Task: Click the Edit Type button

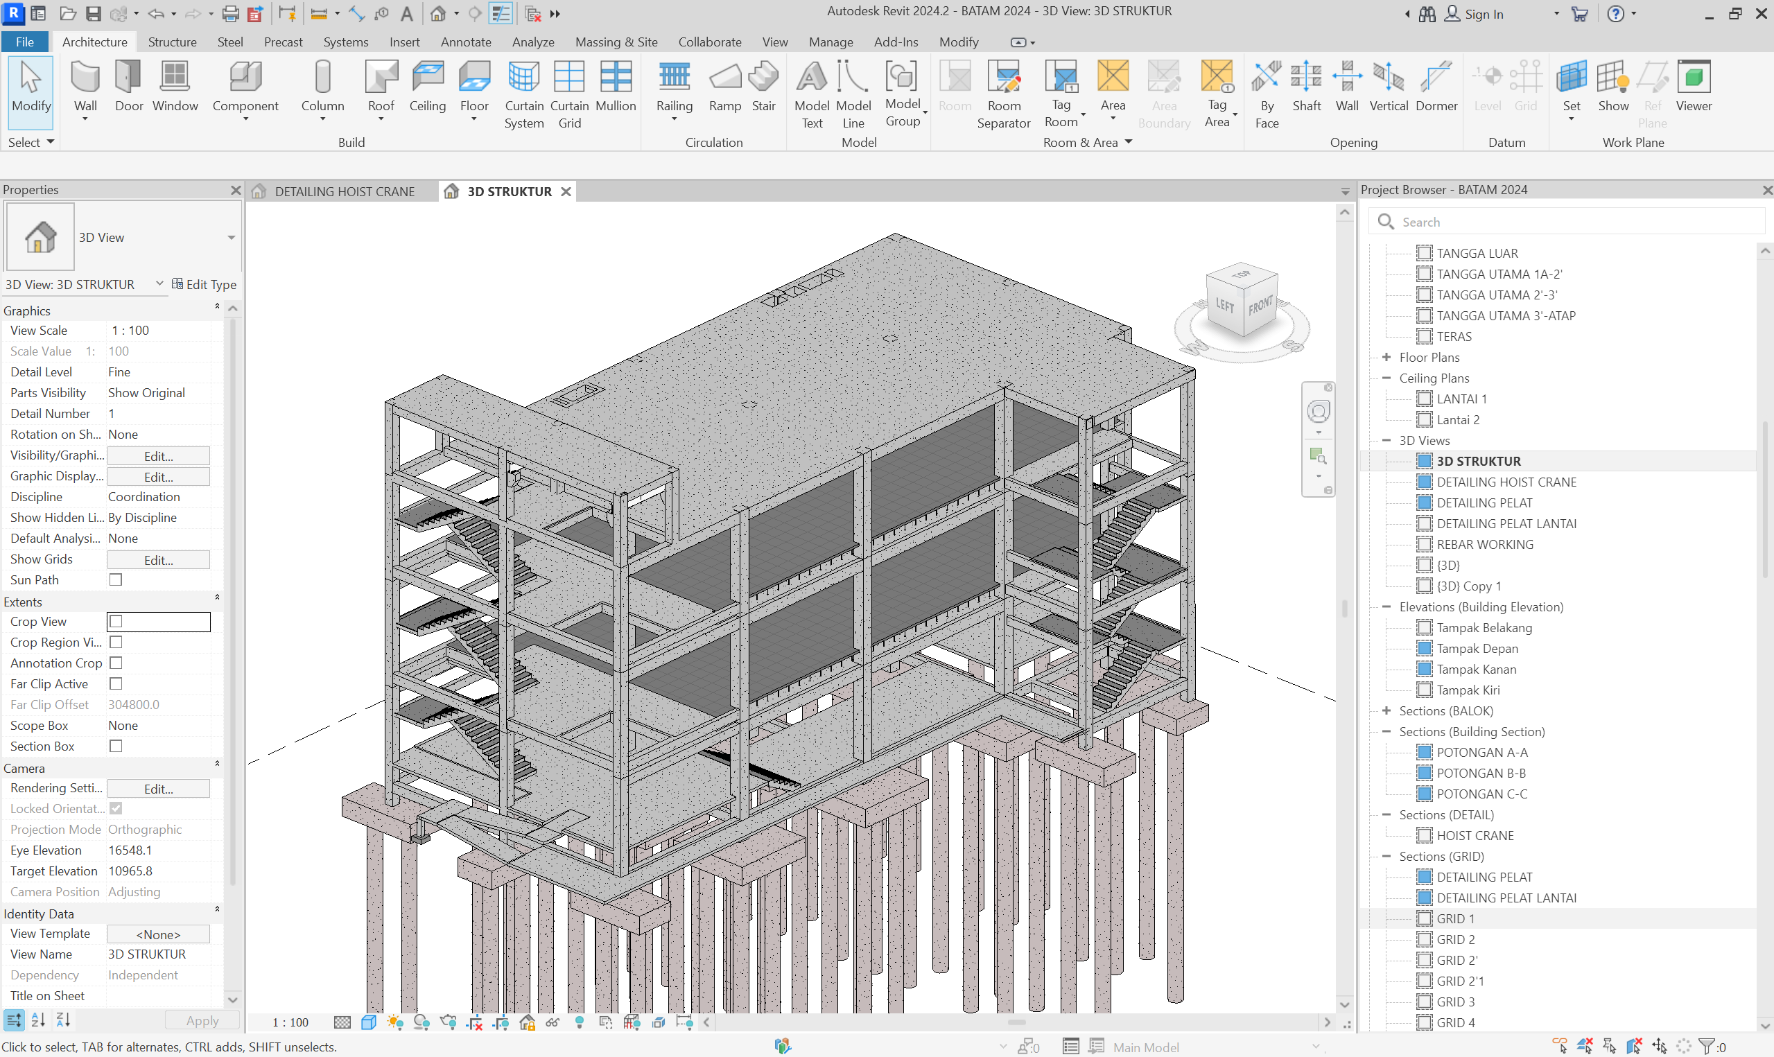Action: tap(205, 284)
